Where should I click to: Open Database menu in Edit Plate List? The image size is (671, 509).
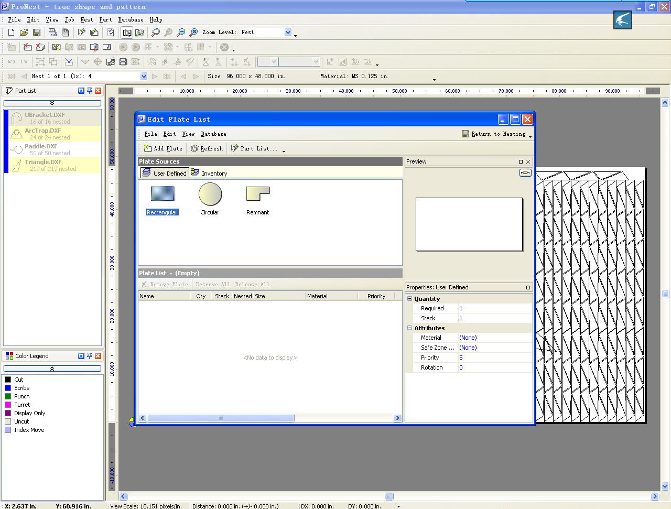(213, 134)
